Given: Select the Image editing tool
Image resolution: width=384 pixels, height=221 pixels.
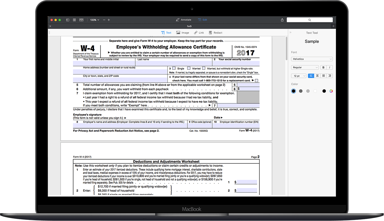Looking at the screenshot, I should tap(183, 33).
